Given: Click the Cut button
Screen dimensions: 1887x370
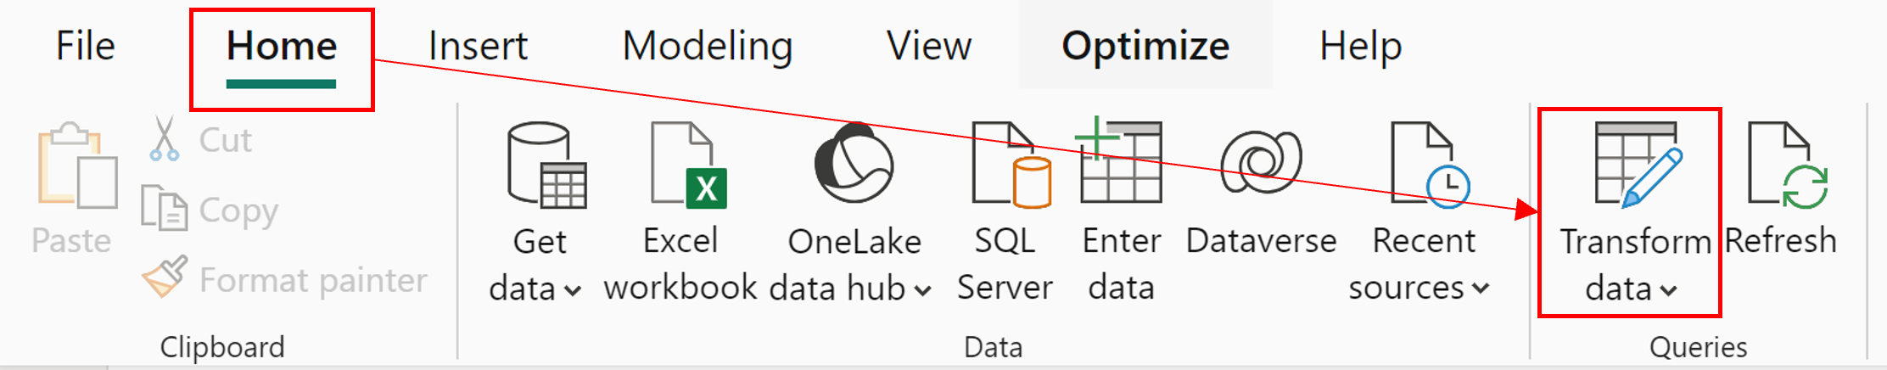Looking at the screenshot, I should 202,140.
